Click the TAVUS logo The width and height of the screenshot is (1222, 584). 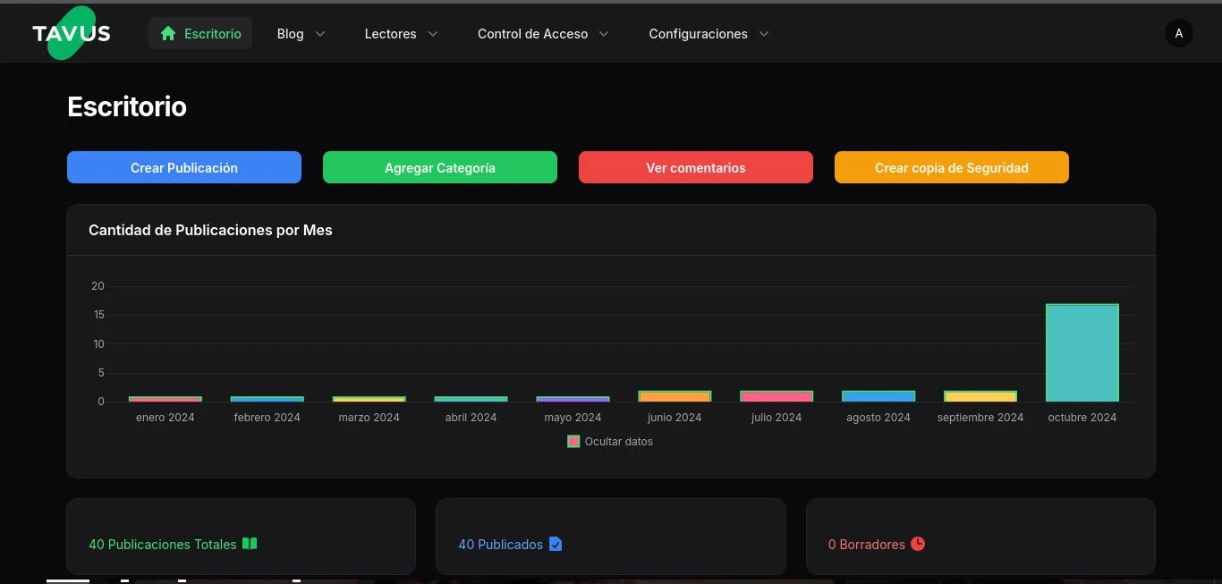click(x=72, y=33)
